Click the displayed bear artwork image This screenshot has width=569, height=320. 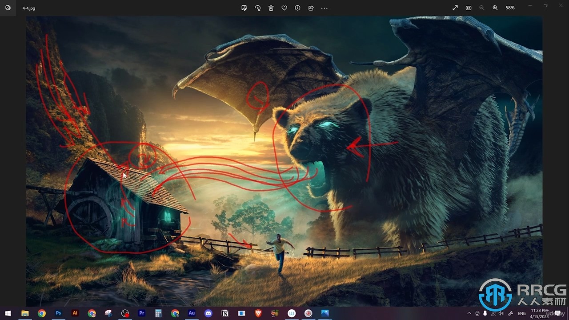[284, 161]
